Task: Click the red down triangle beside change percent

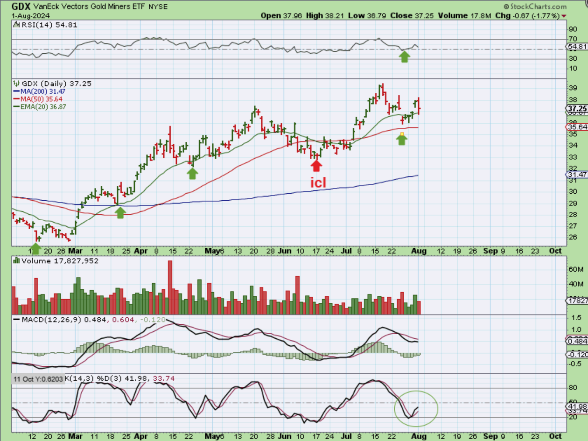Action: pyautogui.click(x=564, y=16)
